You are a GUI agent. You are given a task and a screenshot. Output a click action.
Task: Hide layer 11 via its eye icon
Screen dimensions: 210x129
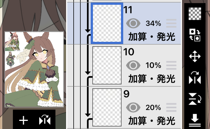tap(133, 23)
